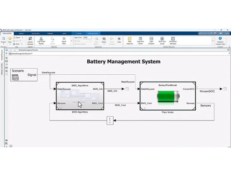Viewport: 231px width, 173px height.
Task: Select the DEBUG ribbon tab
Action: tap(21, 33)
